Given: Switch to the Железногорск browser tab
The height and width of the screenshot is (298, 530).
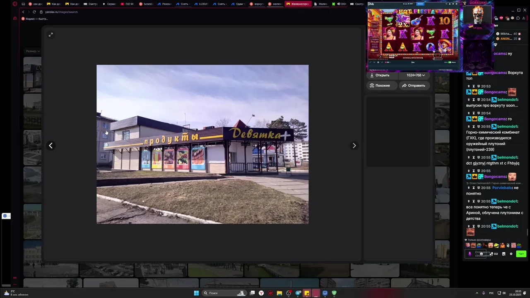Looking at the screenshot, I should [x=298, y=4].
